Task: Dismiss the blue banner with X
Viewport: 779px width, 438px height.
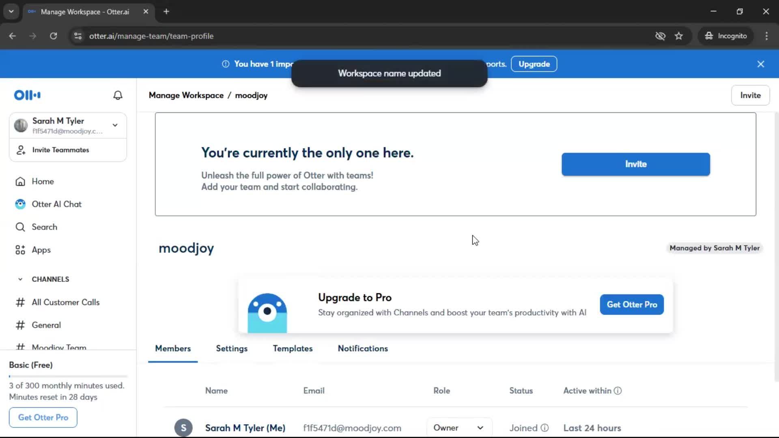Action: tap(761, 64)
